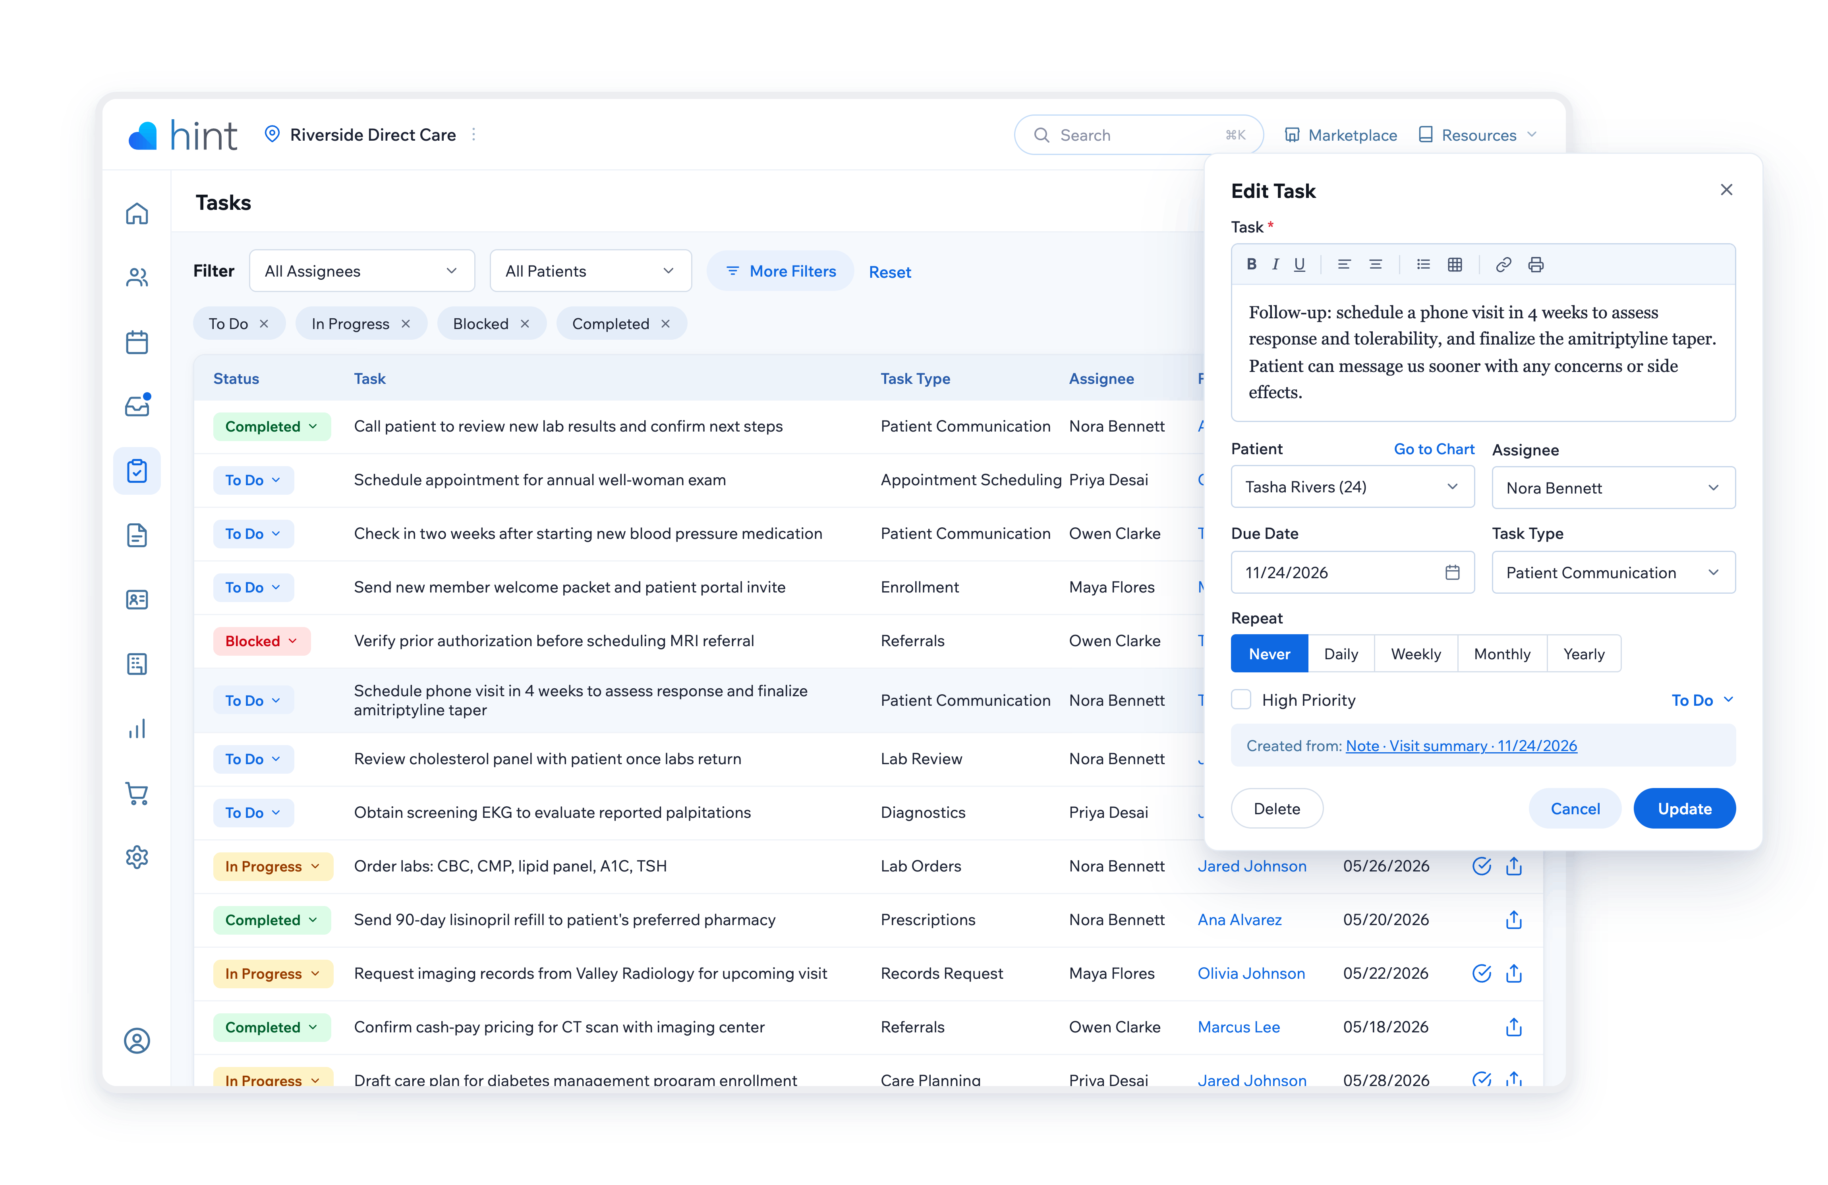
Task: Open the Calendar sidebar icon
Action: 137,342
